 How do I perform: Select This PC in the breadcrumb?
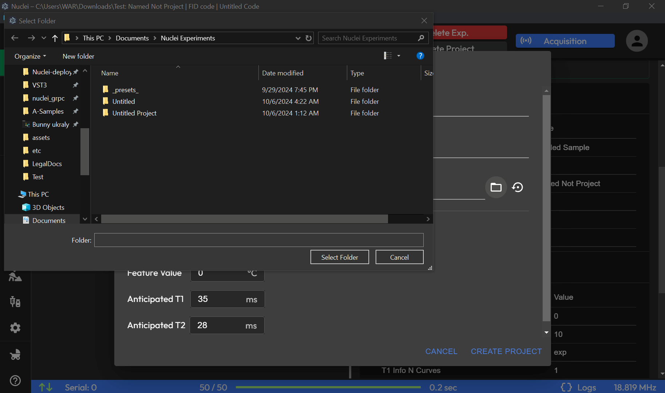[93, 38]
